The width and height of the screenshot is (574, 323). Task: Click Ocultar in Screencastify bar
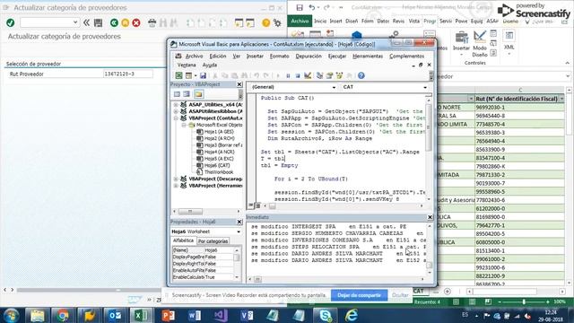[400, 295]
